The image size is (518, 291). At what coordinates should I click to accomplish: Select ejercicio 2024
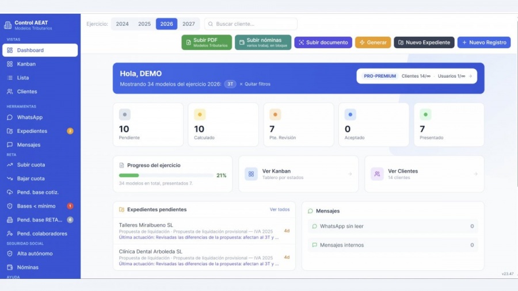[x=122, y=24]
